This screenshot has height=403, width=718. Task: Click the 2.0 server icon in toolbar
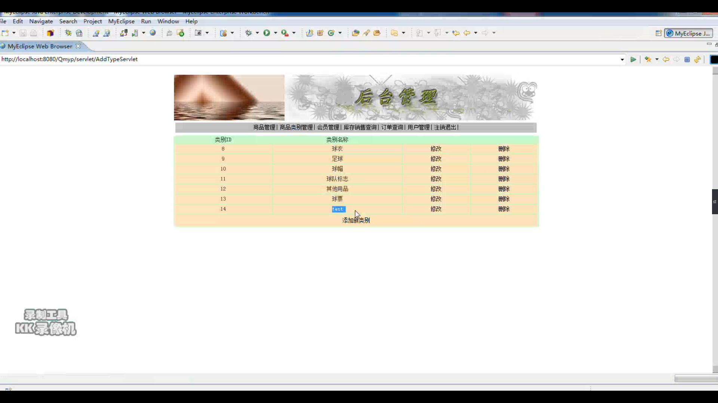click(79, 33)
